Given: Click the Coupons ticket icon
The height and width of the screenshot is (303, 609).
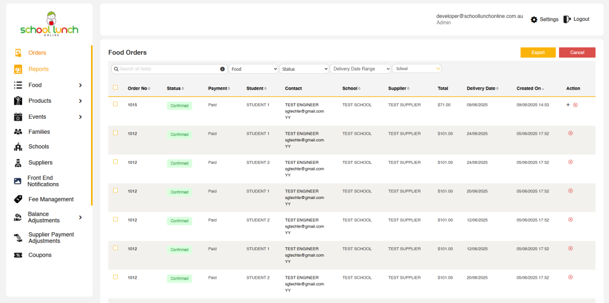Looking at the screenshot, I should 18,255.
